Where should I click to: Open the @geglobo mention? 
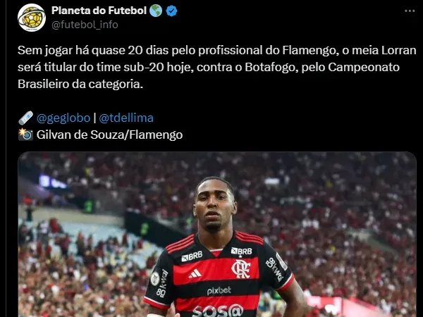(x=63, y=118)
